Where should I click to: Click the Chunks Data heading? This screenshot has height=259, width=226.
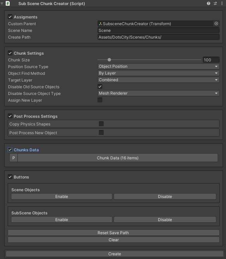[26, 150]
